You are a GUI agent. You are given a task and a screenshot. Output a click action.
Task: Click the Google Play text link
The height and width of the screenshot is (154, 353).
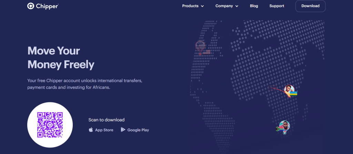(138, 130)
